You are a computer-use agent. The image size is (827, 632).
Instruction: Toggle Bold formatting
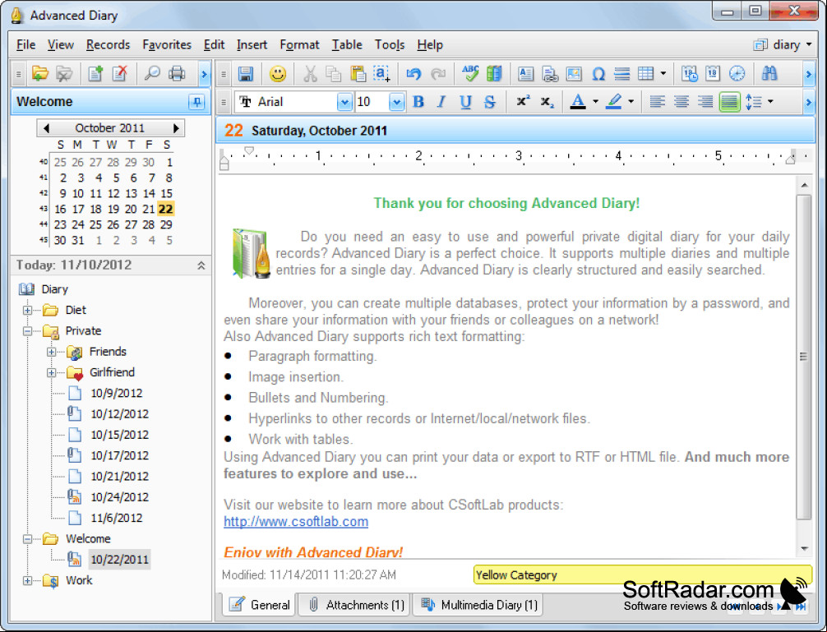coord(418,102)
